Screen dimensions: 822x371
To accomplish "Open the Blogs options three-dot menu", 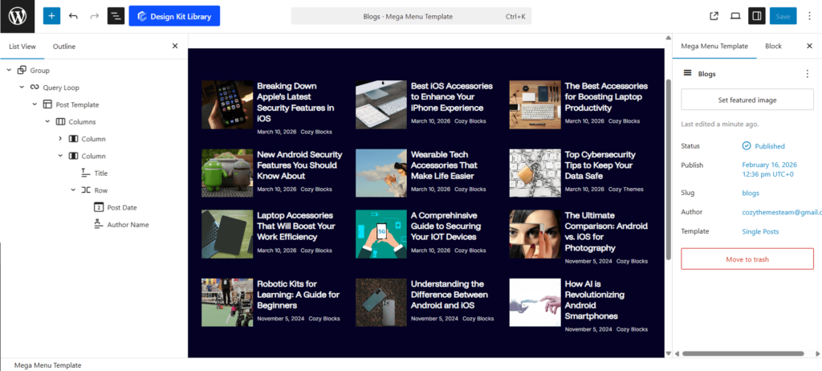I will pos(807,74).
